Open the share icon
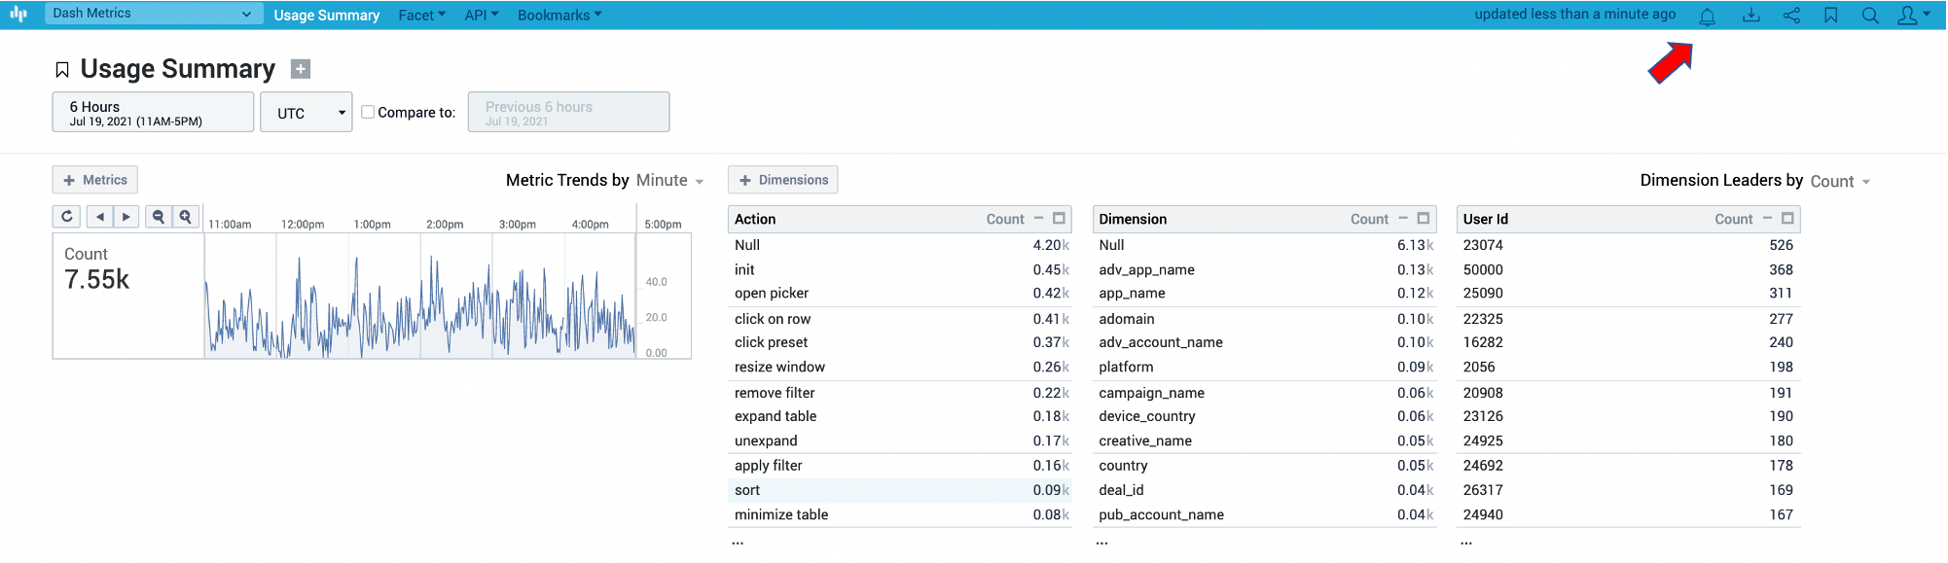Viewport: 1948px width, 563px height. [x=1791, y=16]
